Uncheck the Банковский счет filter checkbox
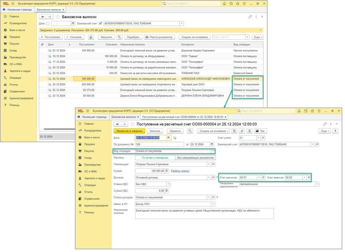 pyautogui.click(x=101, y=24)
